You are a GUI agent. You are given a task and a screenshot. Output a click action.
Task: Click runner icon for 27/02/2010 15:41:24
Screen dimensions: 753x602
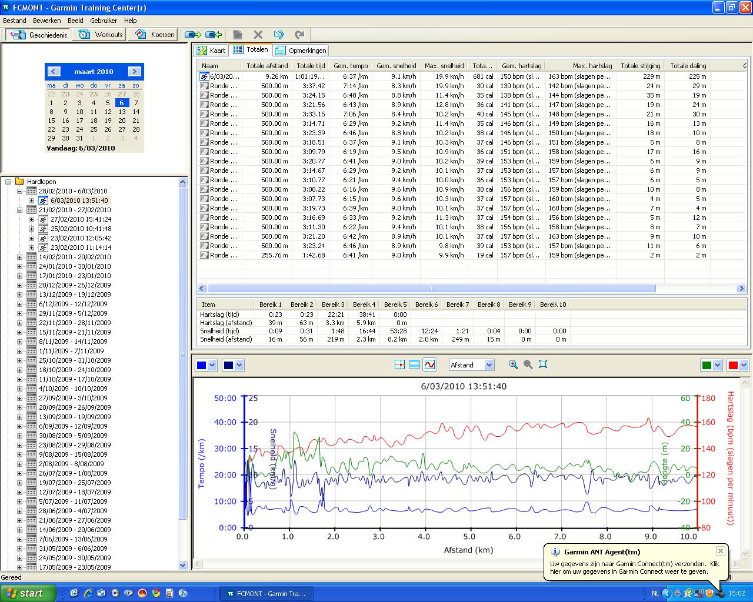tap(44, 219)
